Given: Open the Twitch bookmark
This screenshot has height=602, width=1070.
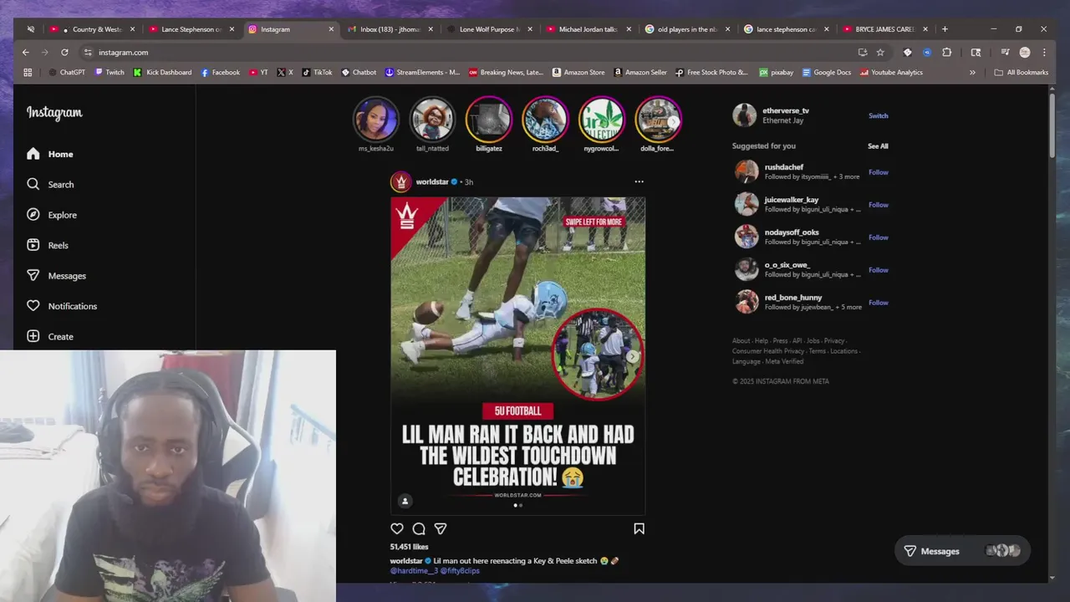Looking at the screenshot, I should (110, 73).
